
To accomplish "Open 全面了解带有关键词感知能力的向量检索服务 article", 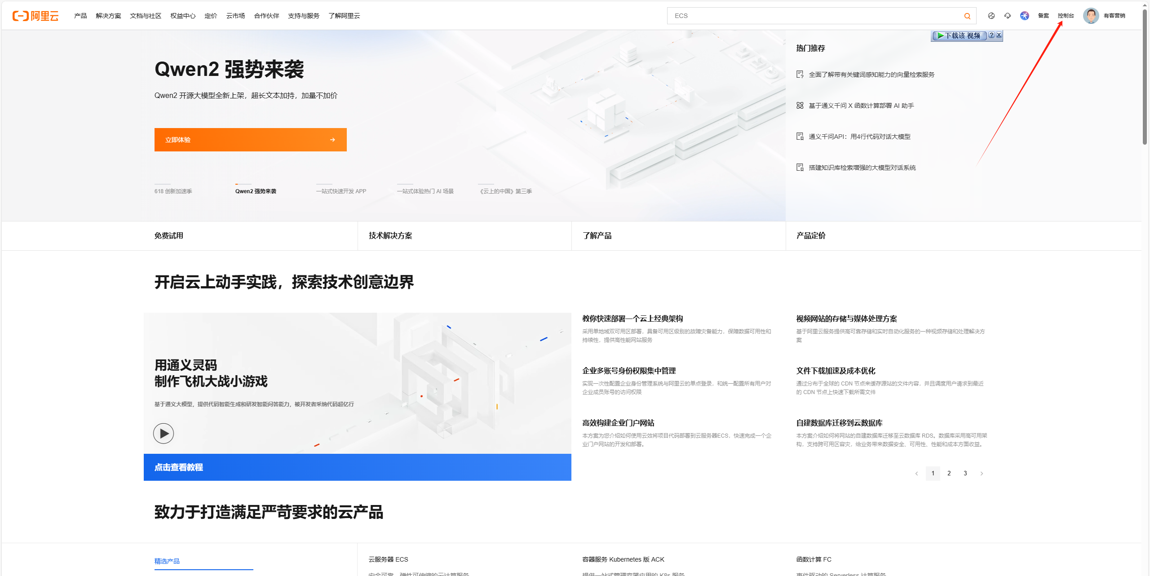I will 871,75.
